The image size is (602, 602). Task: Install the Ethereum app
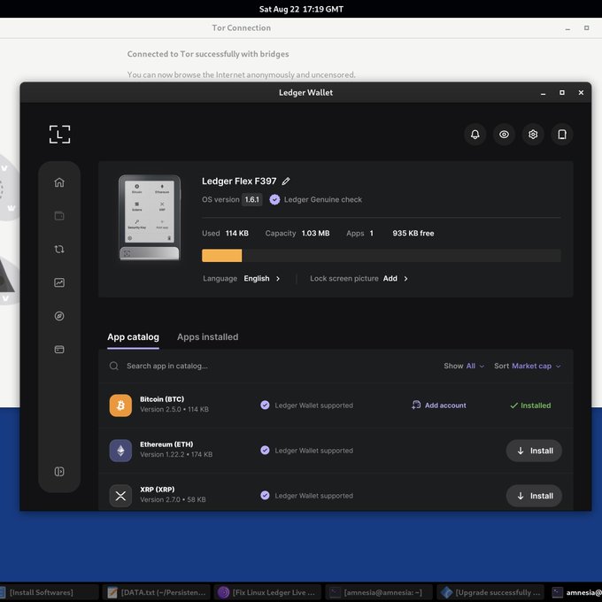click(534, 451)
